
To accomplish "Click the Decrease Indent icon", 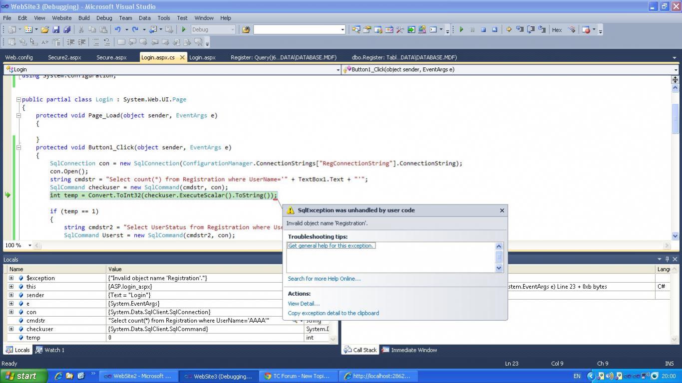I will [71, 42].
